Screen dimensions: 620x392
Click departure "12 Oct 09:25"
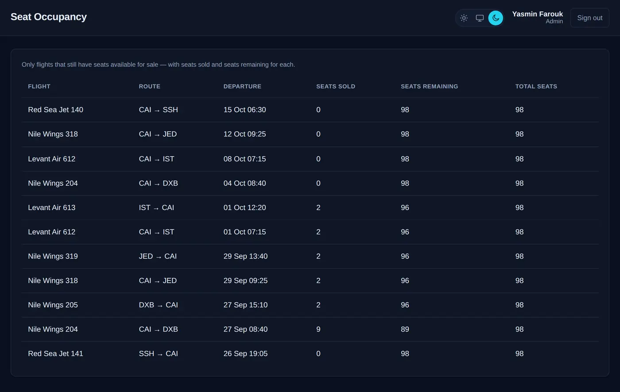pyautogui.click(x=245, y=134)
